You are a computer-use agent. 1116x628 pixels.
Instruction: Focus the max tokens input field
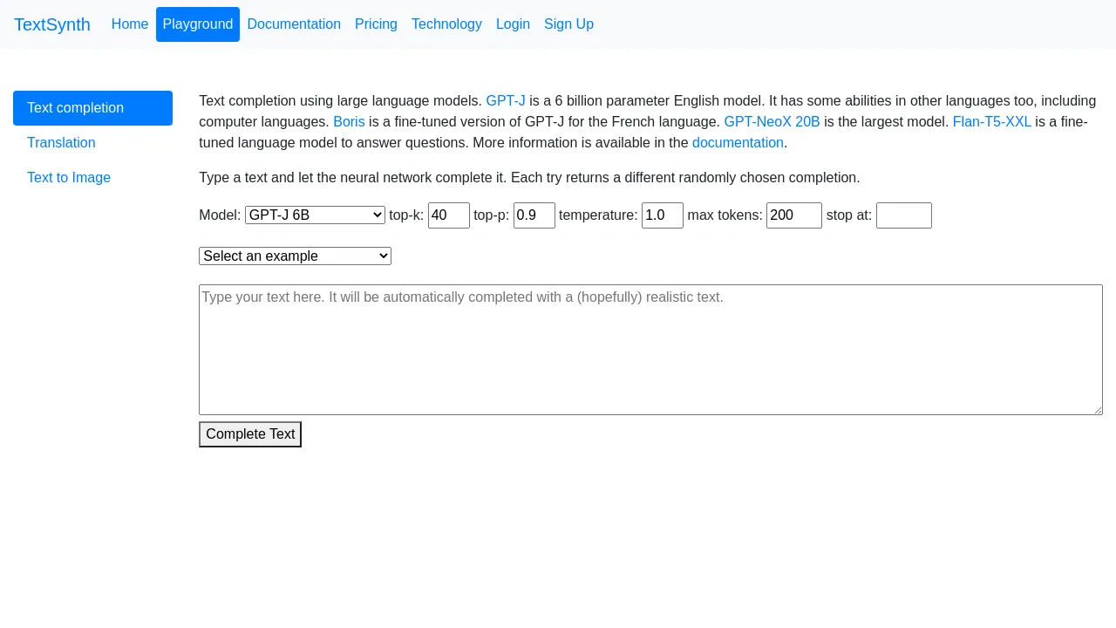(794, 215)
